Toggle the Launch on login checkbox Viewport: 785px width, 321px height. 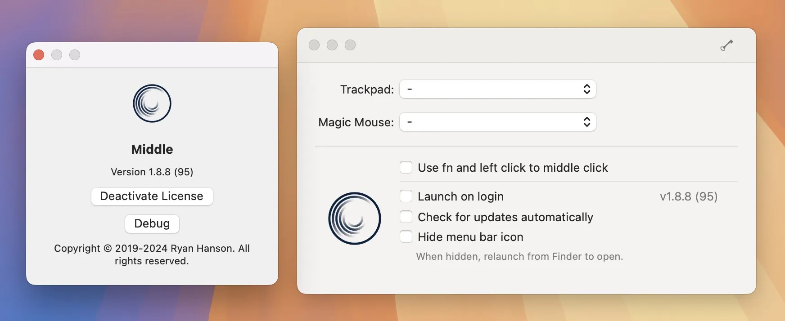click(x=406, y=196)
